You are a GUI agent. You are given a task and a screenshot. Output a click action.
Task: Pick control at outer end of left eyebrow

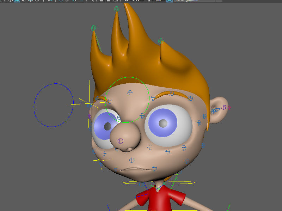[x=98, y=99]
